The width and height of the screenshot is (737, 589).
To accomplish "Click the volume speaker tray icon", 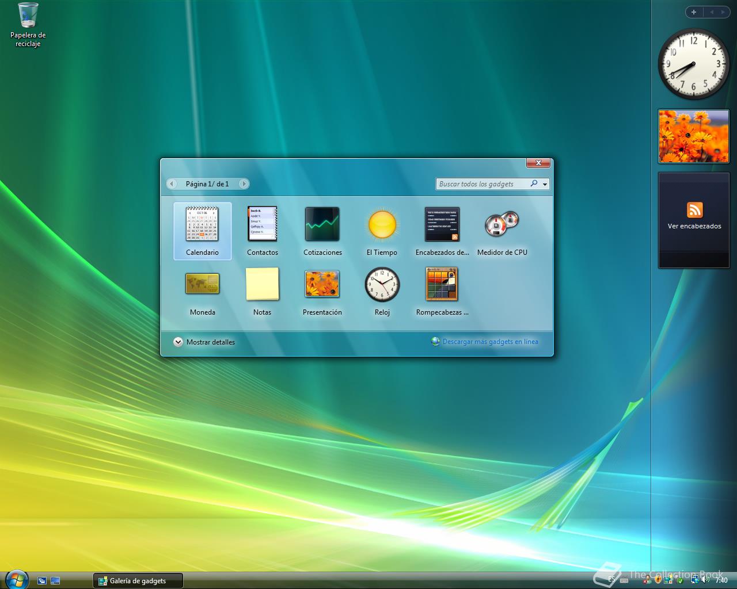I will pos(705,580).
